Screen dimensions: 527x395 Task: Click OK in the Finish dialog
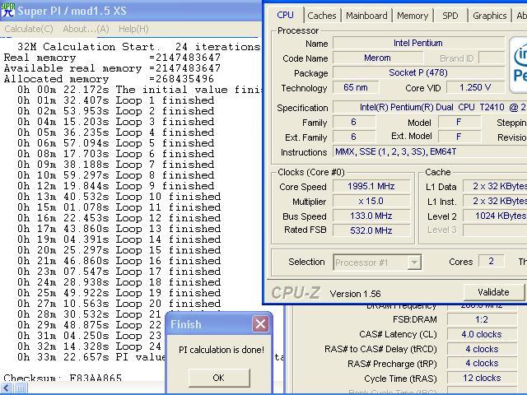(219, 378)
